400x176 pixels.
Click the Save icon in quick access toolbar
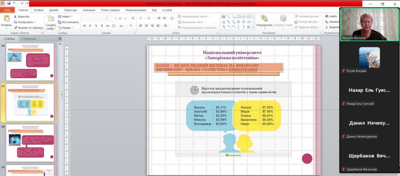[9, 3]
